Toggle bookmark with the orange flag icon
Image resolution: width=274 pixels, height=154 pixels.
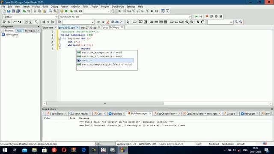(x=207, y=16)
